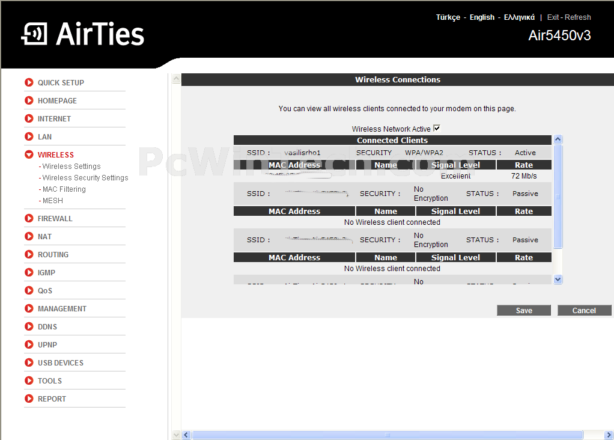Image resolution: width=614 pixels, height=440 pixels.
Task: Click the '72 Mb/s' rate value
Action: point(524,176)
